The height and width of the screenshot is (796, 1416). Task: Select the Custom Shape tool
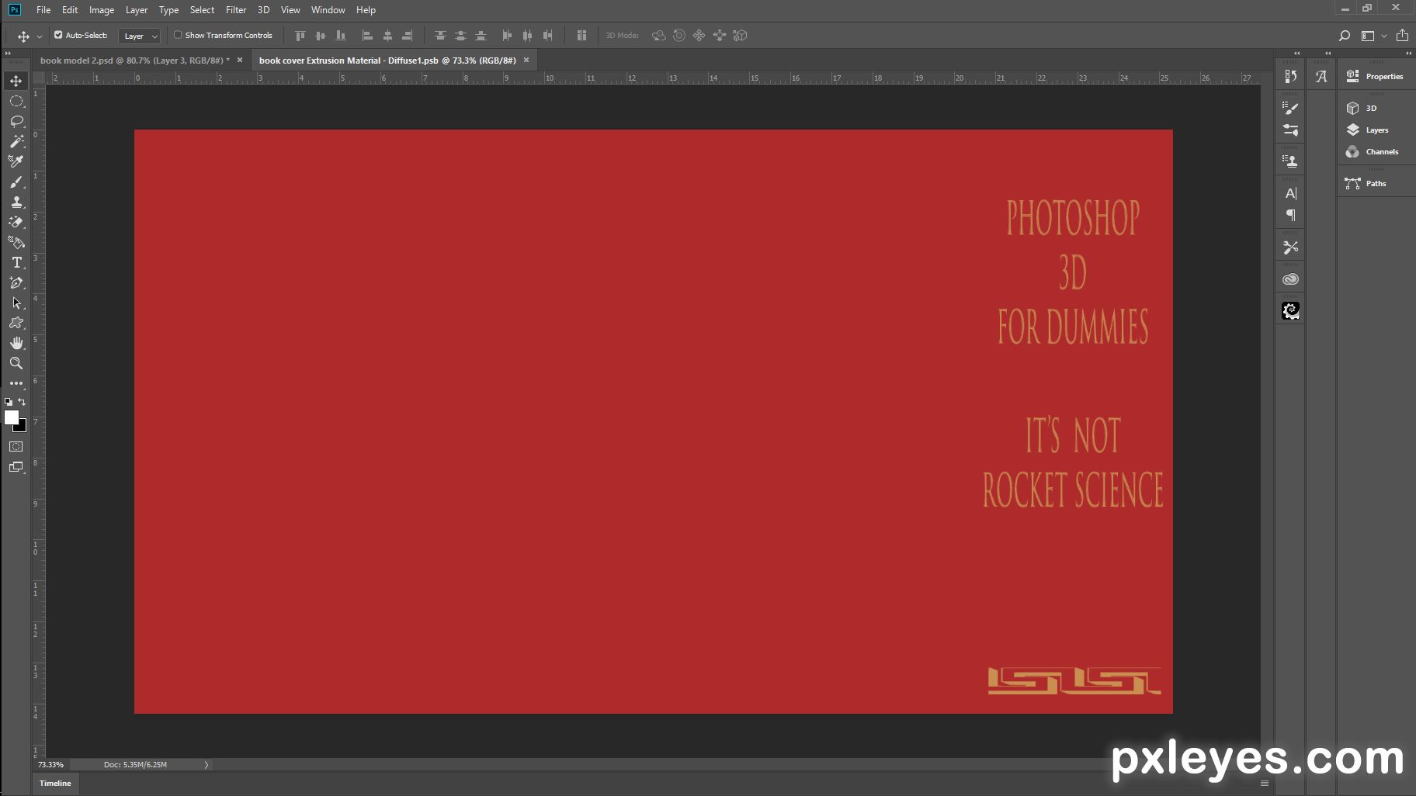click(x=16, y=323)
